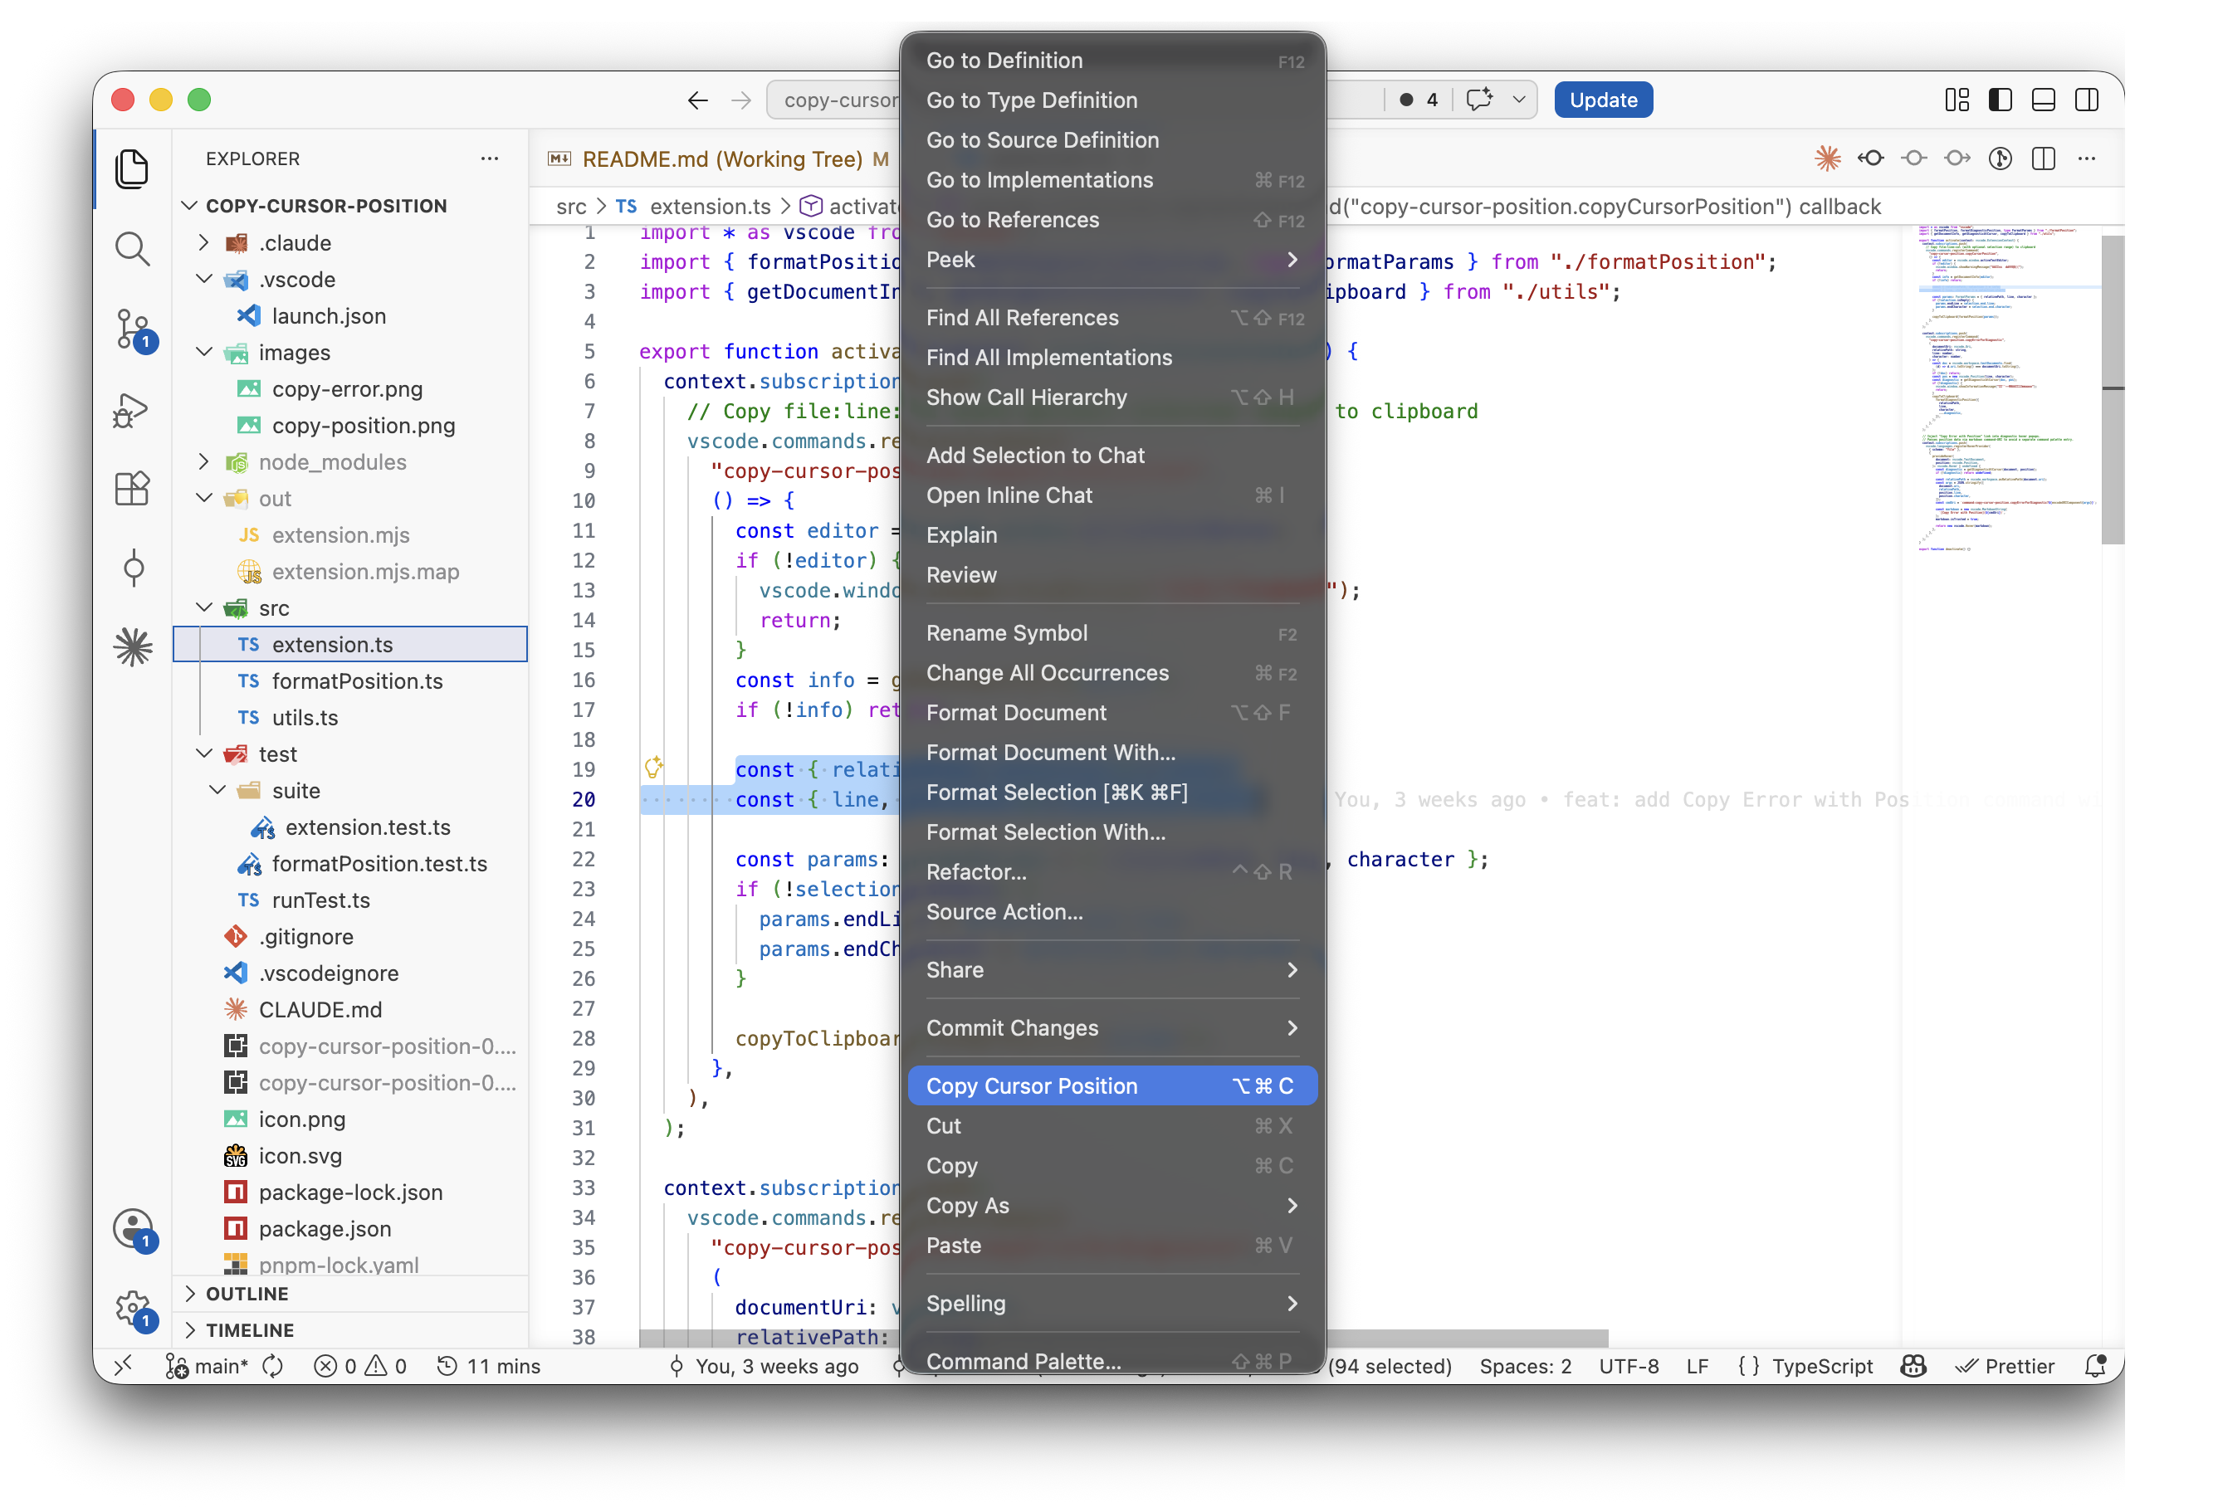Collapse the images folder
The height and width of the screenshot is (1507, 2218).
pyautogui.click(x=203, y=352)
